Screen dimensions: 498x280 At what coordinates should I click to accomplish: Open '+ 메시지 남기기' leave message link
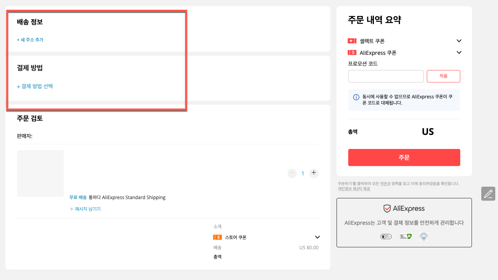coord(85,209)
